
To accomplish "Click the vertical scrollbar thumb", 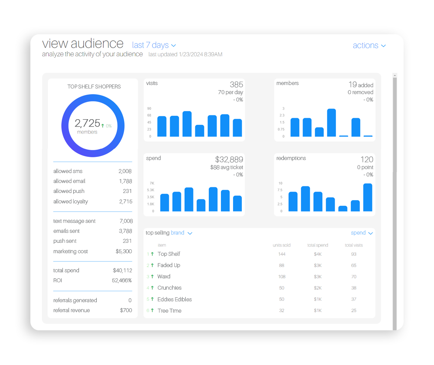I will (x=395, y=204).
